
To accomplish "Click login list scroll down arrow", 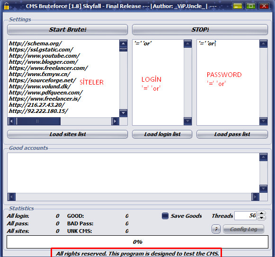I will (x=187, y=121).
